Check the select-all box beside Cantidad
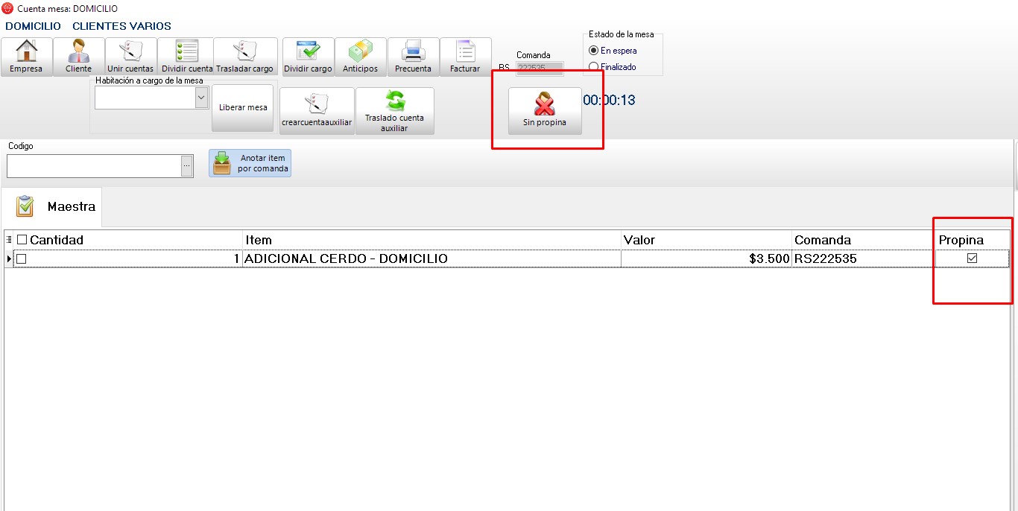 click(x=22, y=240)
